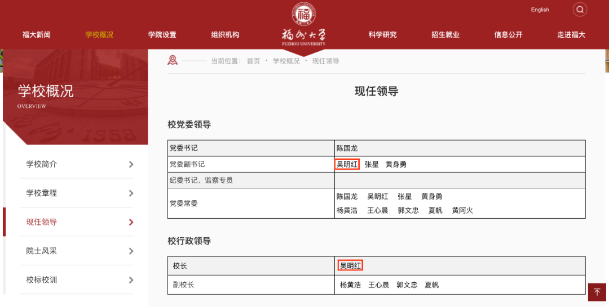This screenshot has width=609, height=307.
Task: Click the back-to-top arrow button
Action: pyautogui.click(x=597, y=292)
